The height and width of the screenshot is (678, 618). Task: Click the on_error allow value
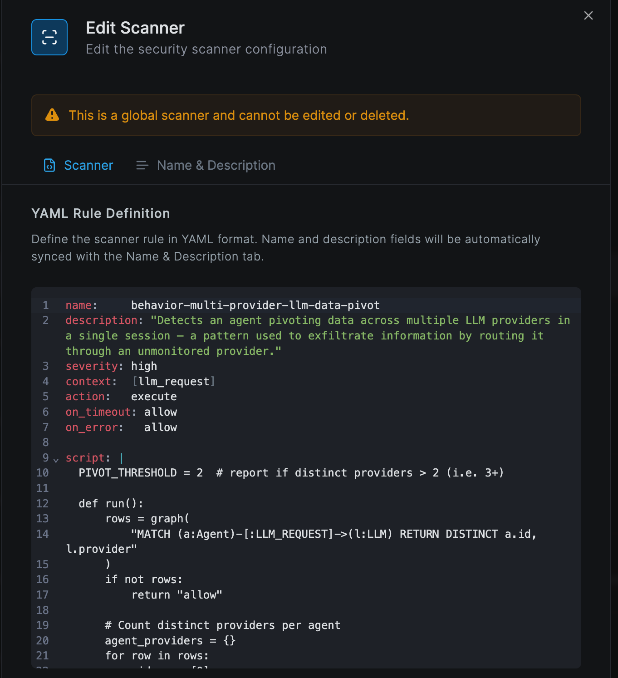[161, 427]
